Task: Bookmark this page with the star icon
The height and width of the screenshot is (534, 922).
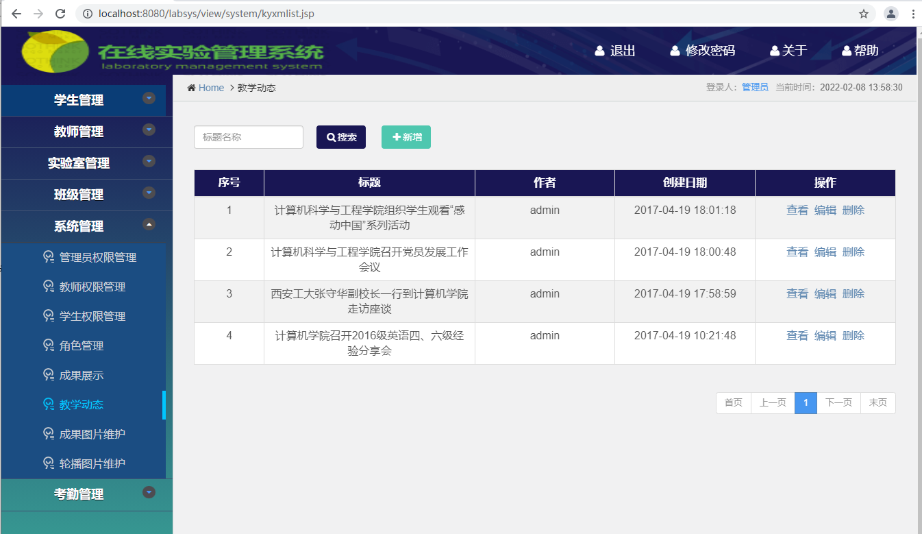Action: coord(864,14)
